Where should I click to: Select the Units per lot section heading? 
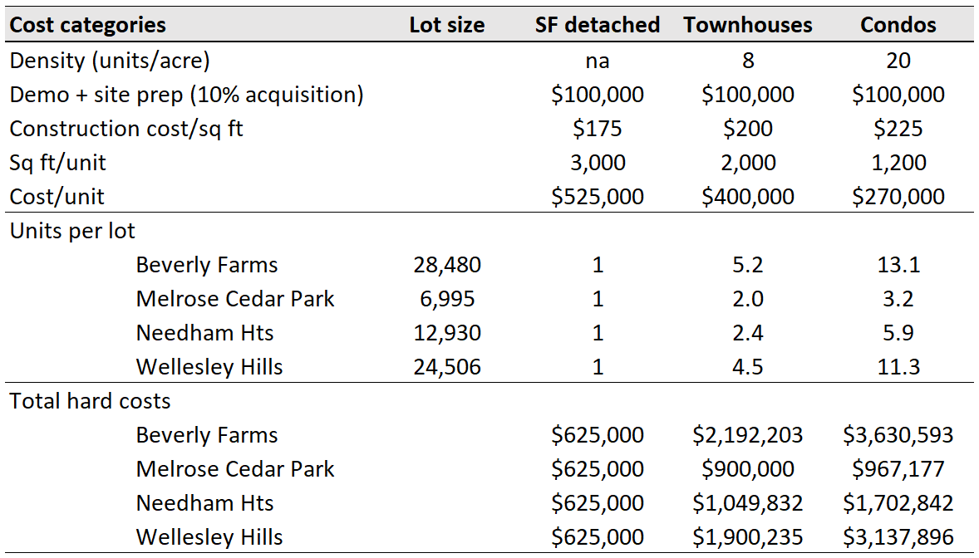point(72,231)
